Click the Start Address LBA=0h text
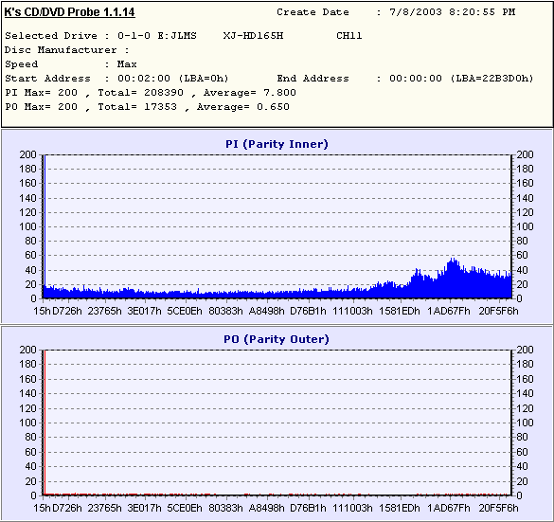 point(204,79)
